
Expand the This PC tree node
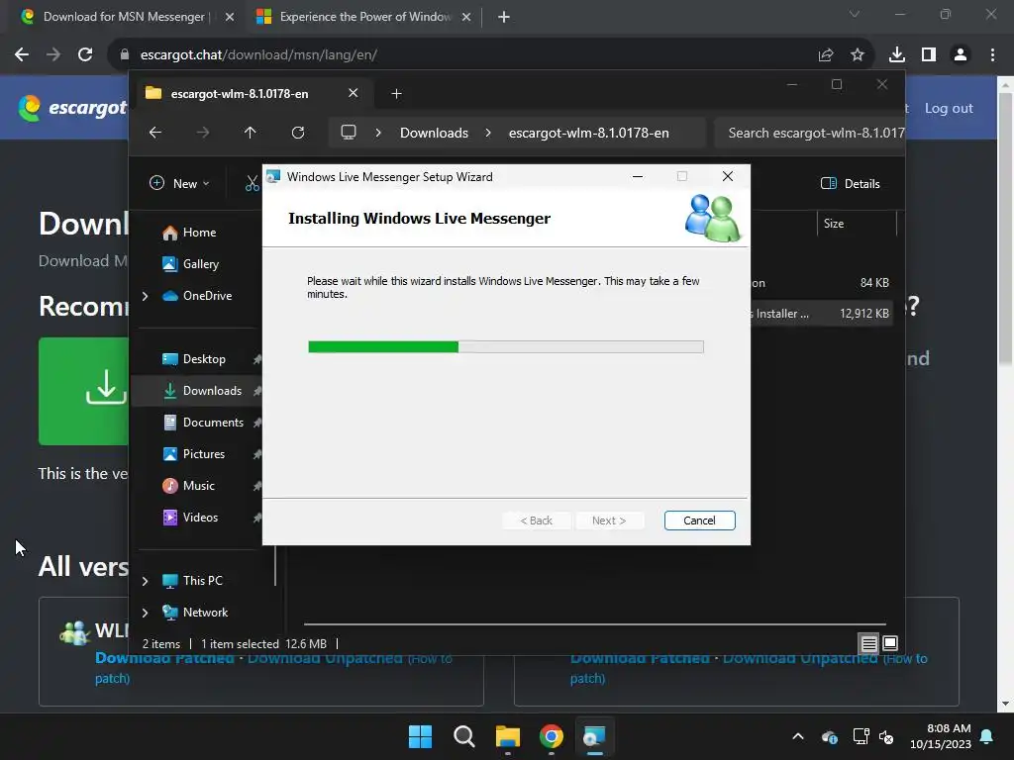click(145, 580)
